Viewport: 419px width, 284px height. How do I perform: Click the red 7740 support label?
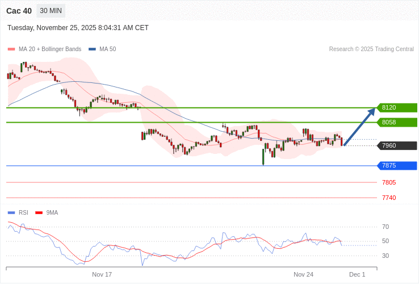(x=389, y=198)
